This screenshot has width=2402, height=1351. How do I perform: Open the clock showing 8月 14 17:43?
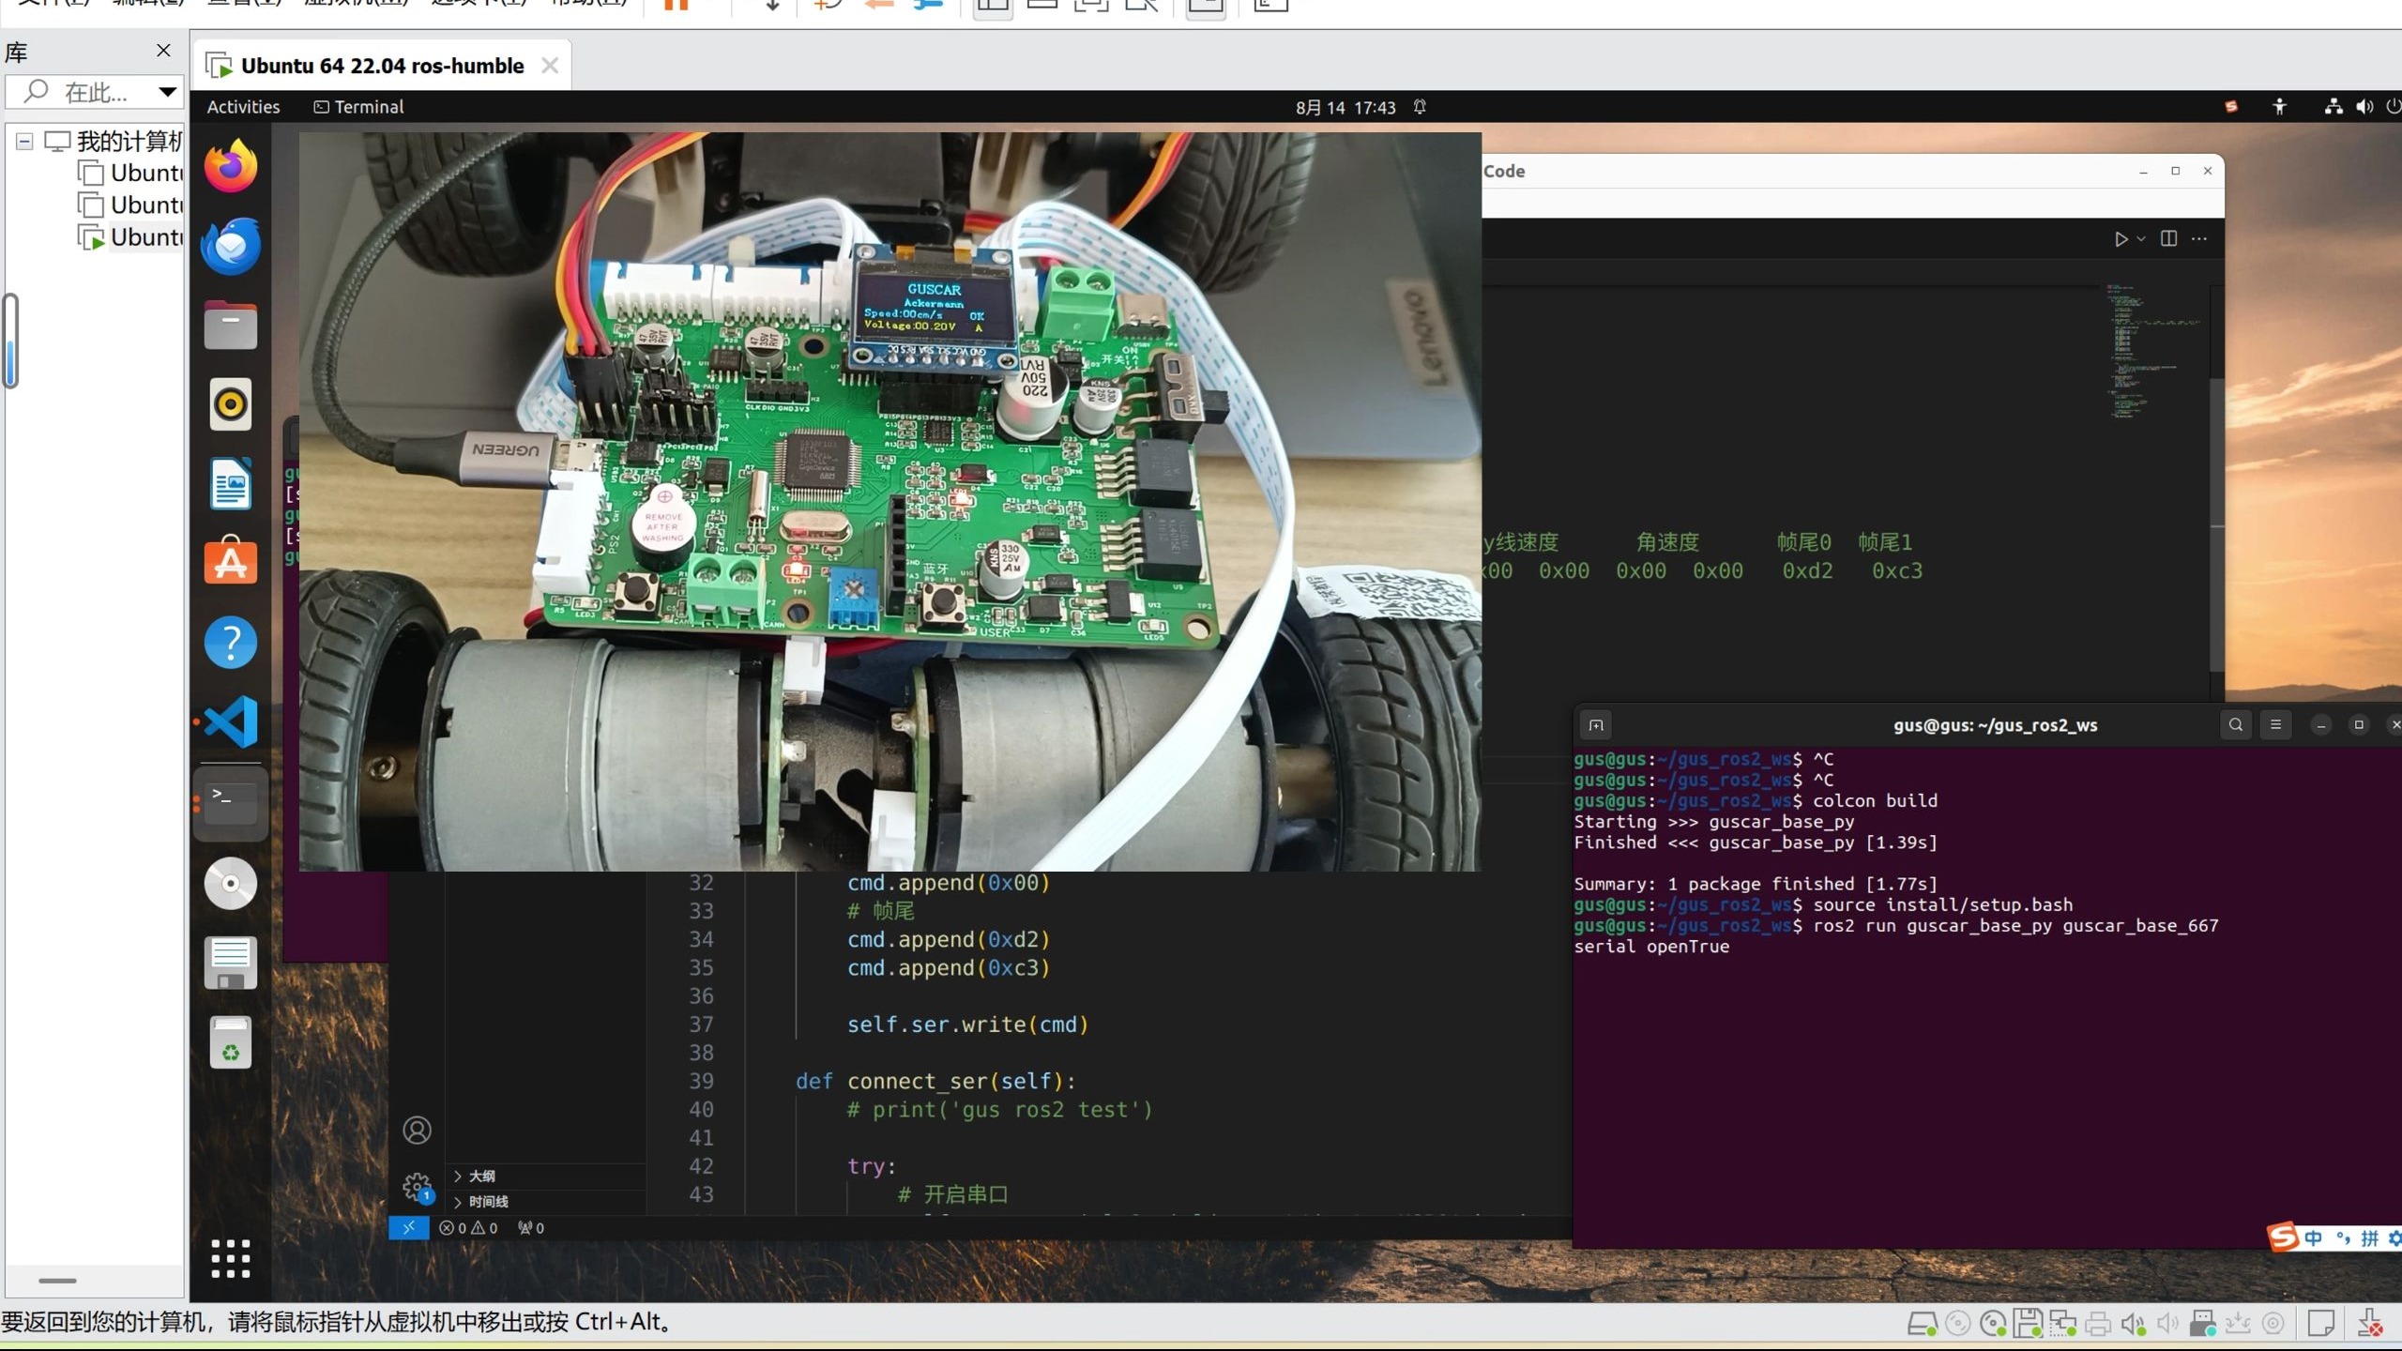pyautogui.click(x=1345, y=108)
